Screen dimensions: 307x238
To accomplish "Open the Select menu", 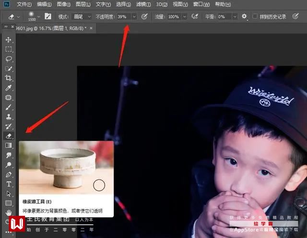I will click(x=123, y=4).
